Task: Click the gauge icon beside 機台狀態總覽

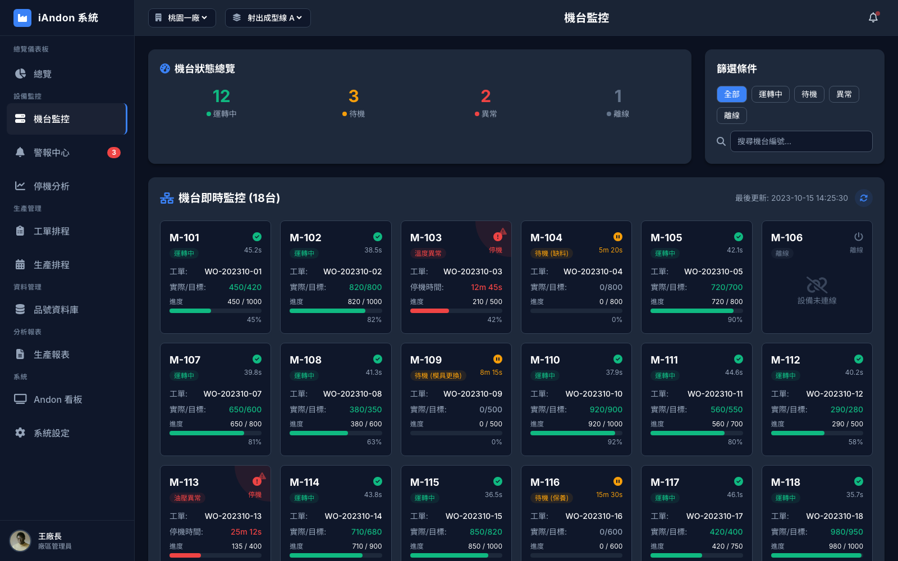Action: coord(165,68)
